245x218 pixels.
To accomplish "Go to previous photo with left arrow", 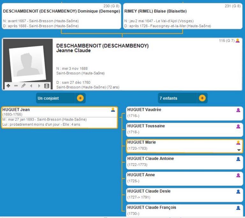I will (x=31, y=86).
